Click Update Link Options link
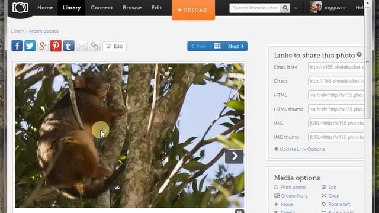379x213 pixels. 302,149
